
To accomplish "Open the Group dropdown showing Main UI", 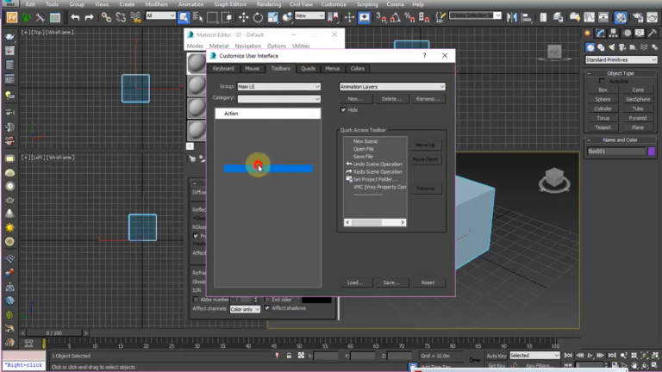I will pos(278,86).
